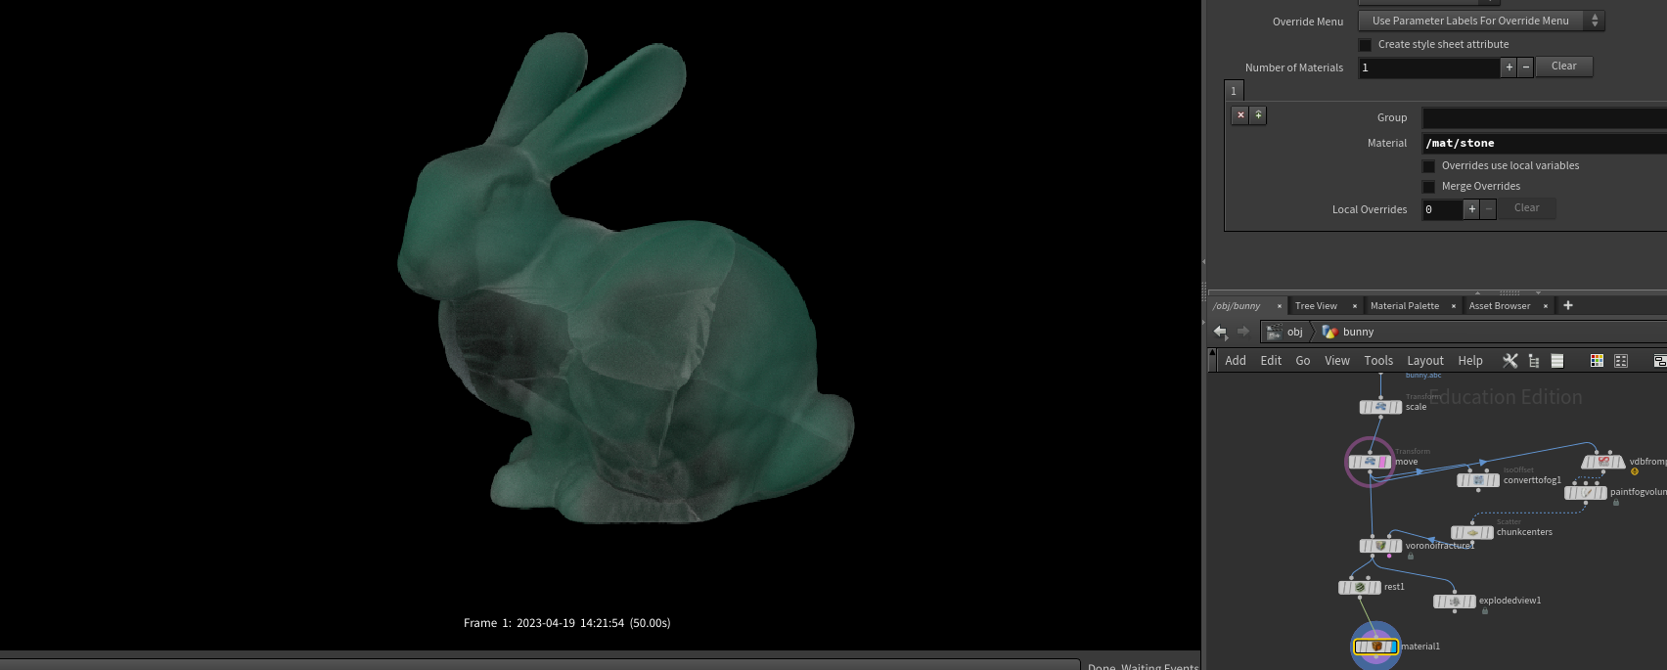
Task: Open the Edit menu in network editor
Action: pyautogui.click(x=1271, y=361)
